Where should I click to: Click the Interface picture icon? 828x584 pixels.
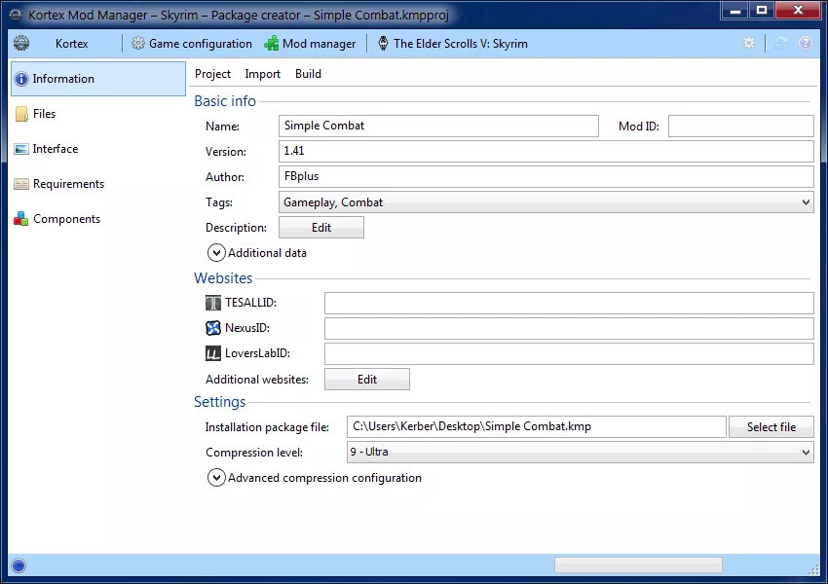(x=21, y=149)
